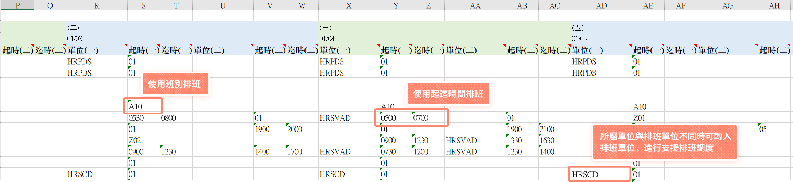This screenshot has width=793, height=182.
Task: Select column header AD
Action: coord(601,5)
